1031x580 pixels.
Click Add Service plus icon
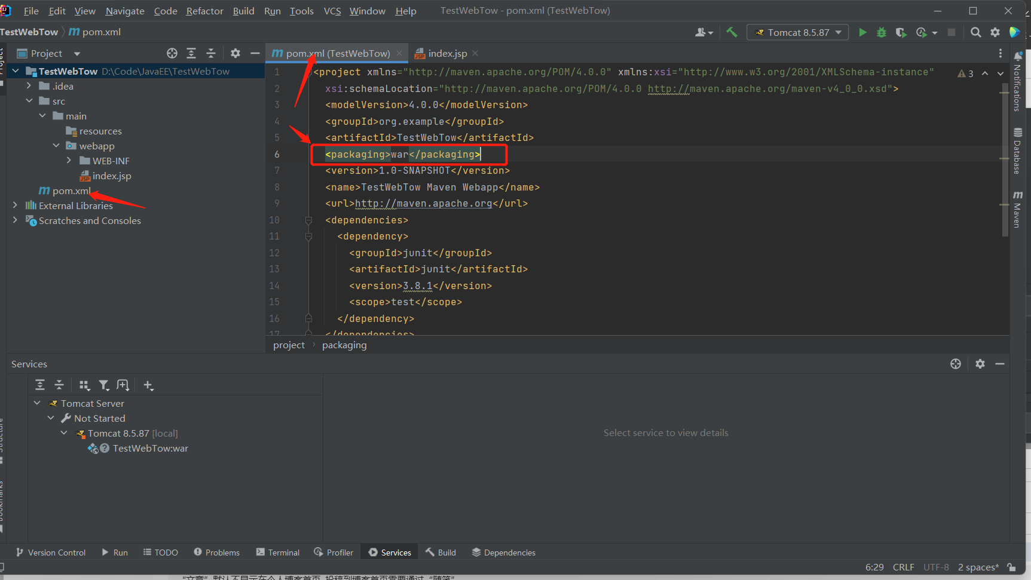pos(148,385)
